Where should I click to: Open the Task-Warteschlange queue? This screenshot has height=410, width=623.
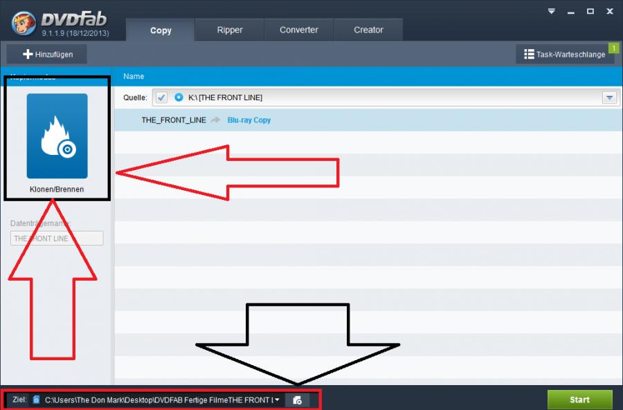(565, 54)
